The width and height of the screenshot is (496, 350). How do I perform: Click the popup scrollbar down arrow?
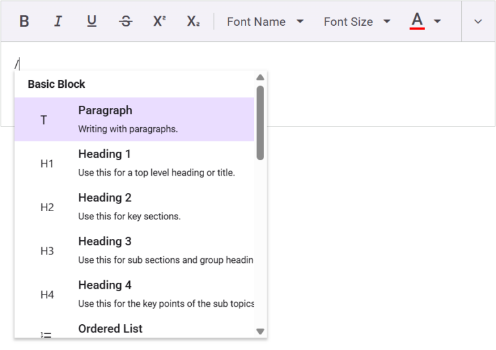[260, 331]
